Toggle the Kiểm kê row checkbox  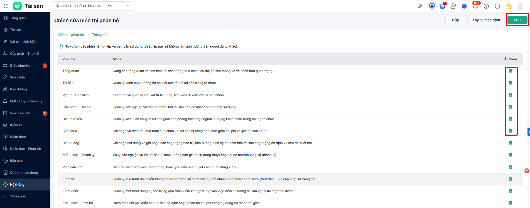pyautogui.click(x=511, y=179)
